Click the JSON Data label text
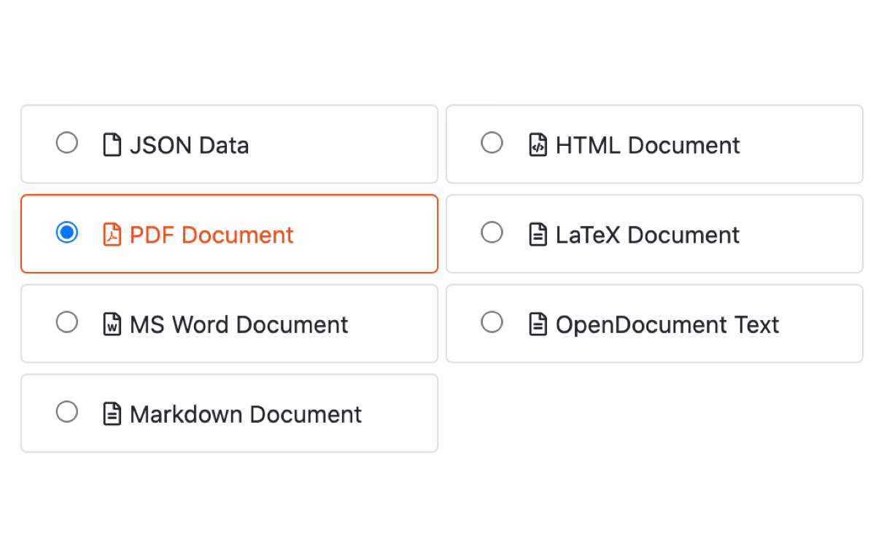Viewport: 884px width, 554px height. pyautogui.click(x=189, y=145)
